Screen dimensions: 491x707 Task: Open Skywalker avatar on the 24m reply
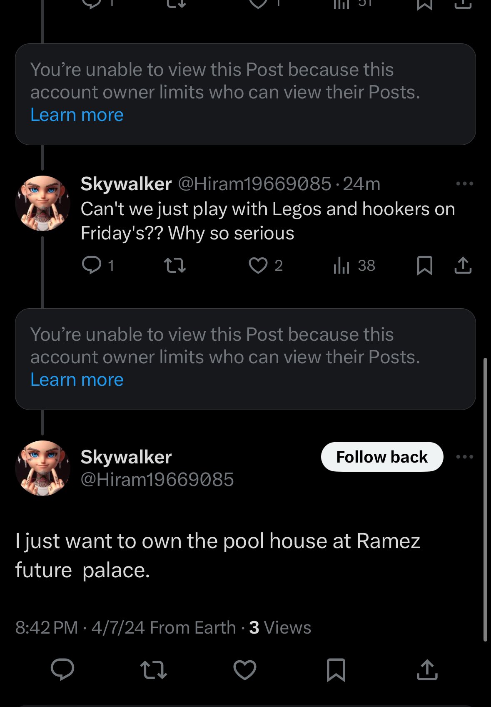(x=42, y=203)
